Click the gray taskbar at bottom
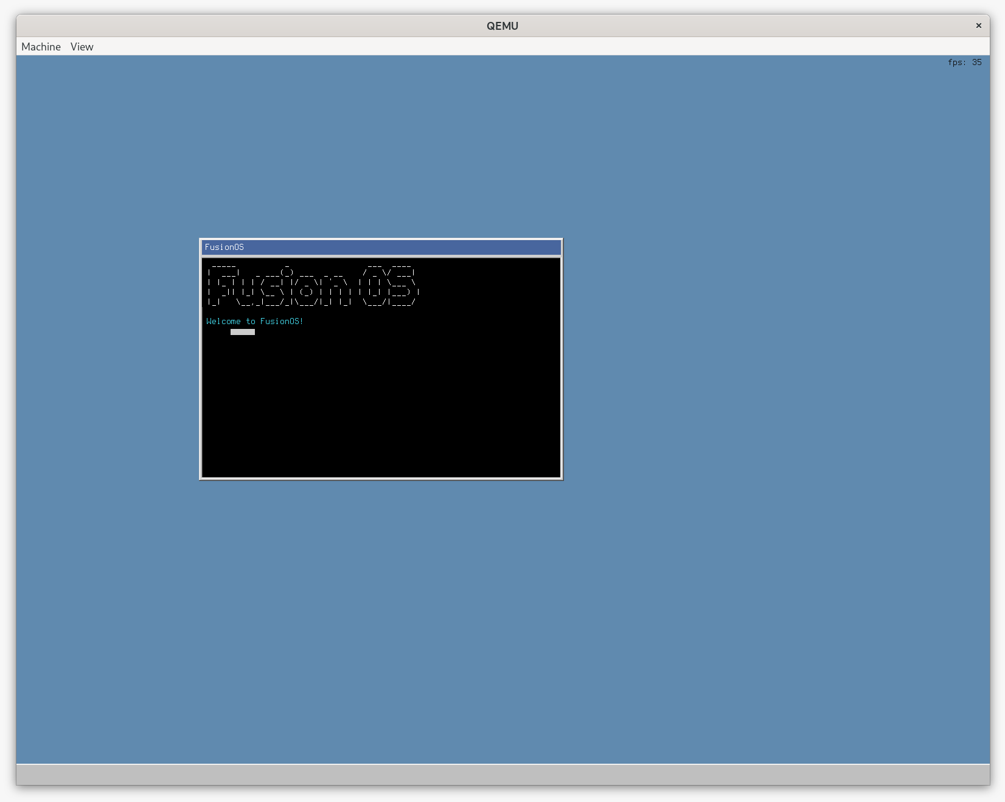Viewport: 1005px width, 802px height. [x=502, y=775]
